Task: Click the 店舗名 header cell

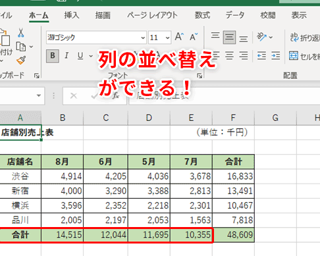Action: 20,162
